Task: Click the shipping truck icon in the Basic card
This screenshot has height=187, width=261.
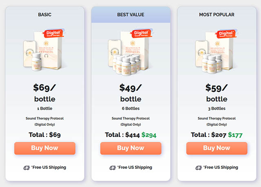Action: [x=27, y=168]
